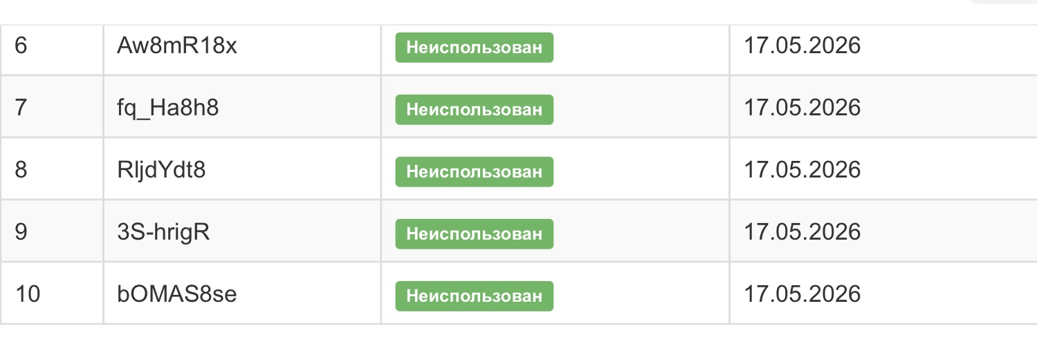This screenshot has width=1037, height=346.
Task: Select row number 7
Action: coord(21,108)
